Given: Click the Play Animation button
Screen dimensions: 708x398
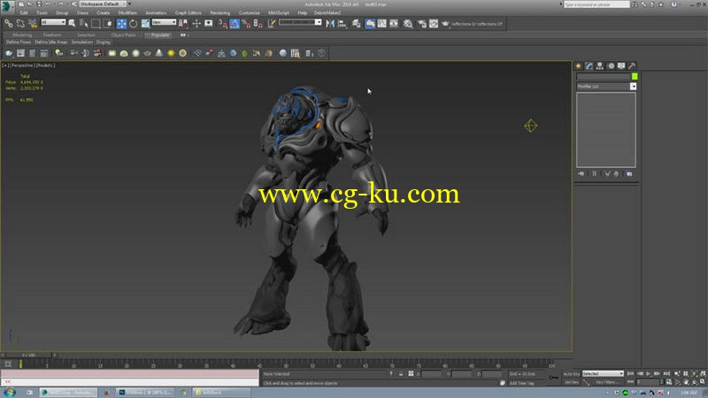Looking at the screenshot, I should [649, 373].
